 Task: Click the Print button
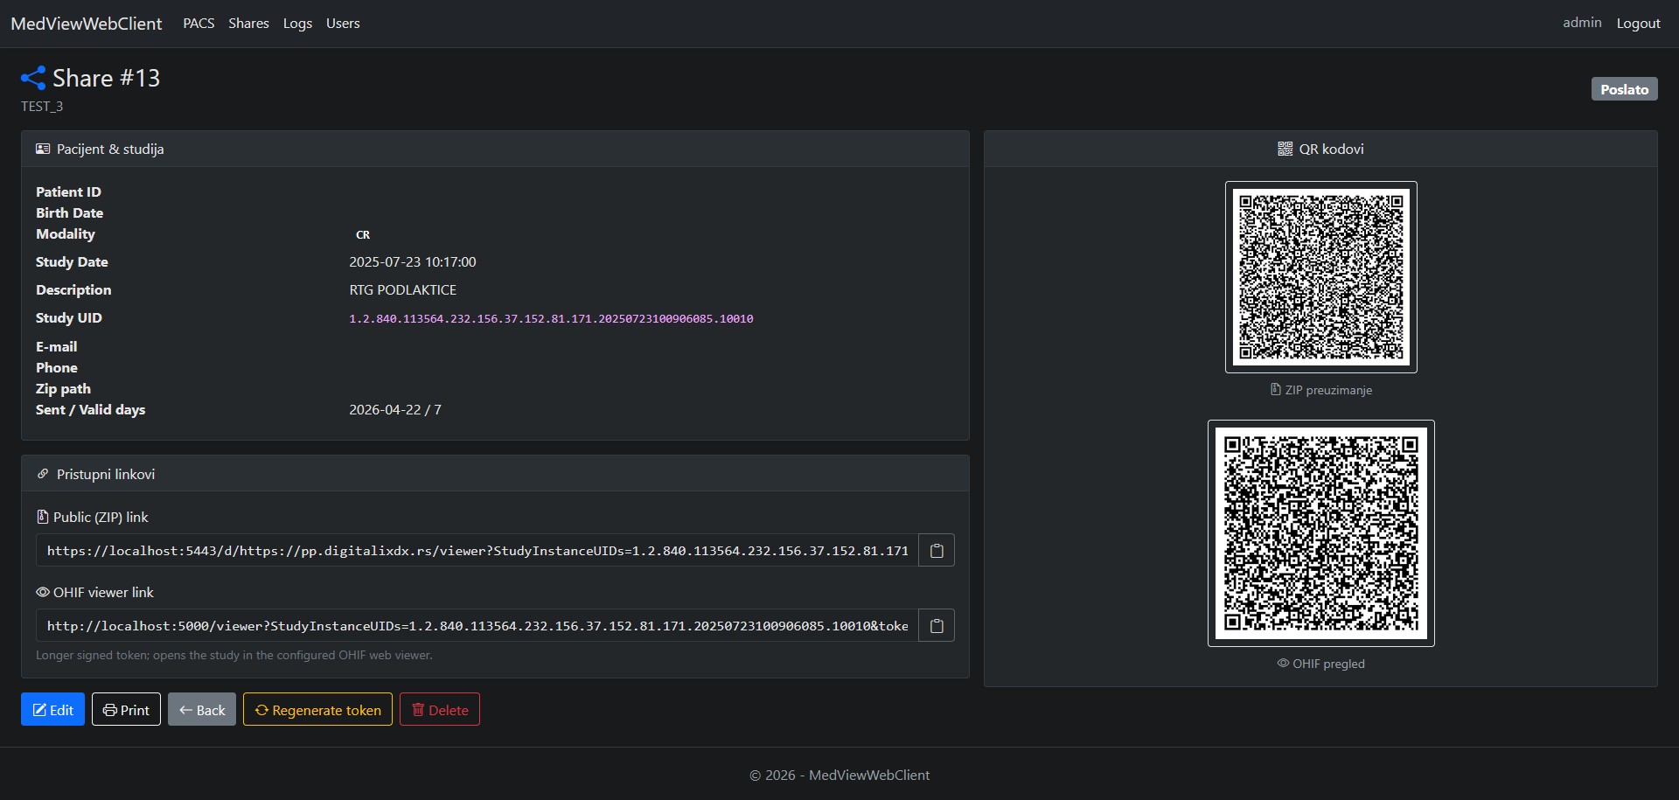[x=126, y=709]
